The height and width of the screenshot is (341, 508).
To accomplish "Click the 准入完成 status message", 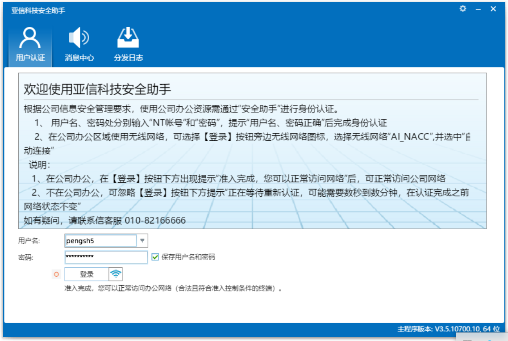I will [x=174, y=288].
